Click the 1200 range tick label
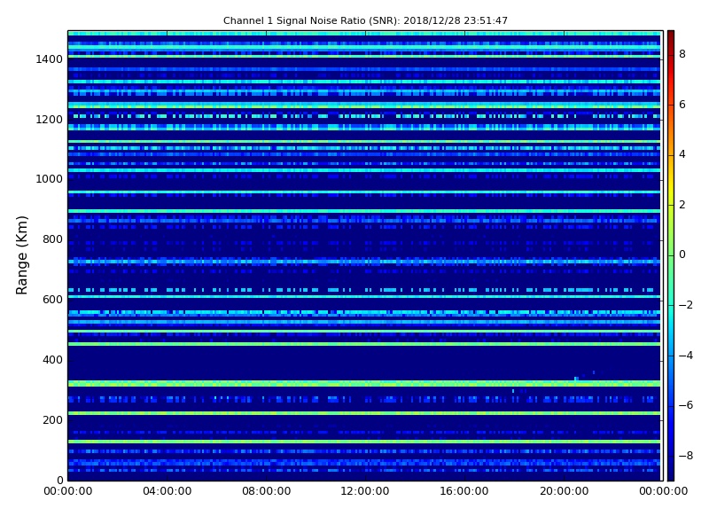This screenshot has height=532, width=709. [x=50, y=120]
